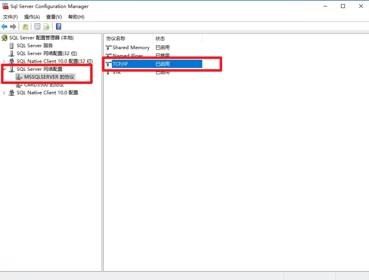The height and width of the screenshot is (280, 369).
Task: Click the Back arrow toolbar icon
Action: (x=4, y=27)
